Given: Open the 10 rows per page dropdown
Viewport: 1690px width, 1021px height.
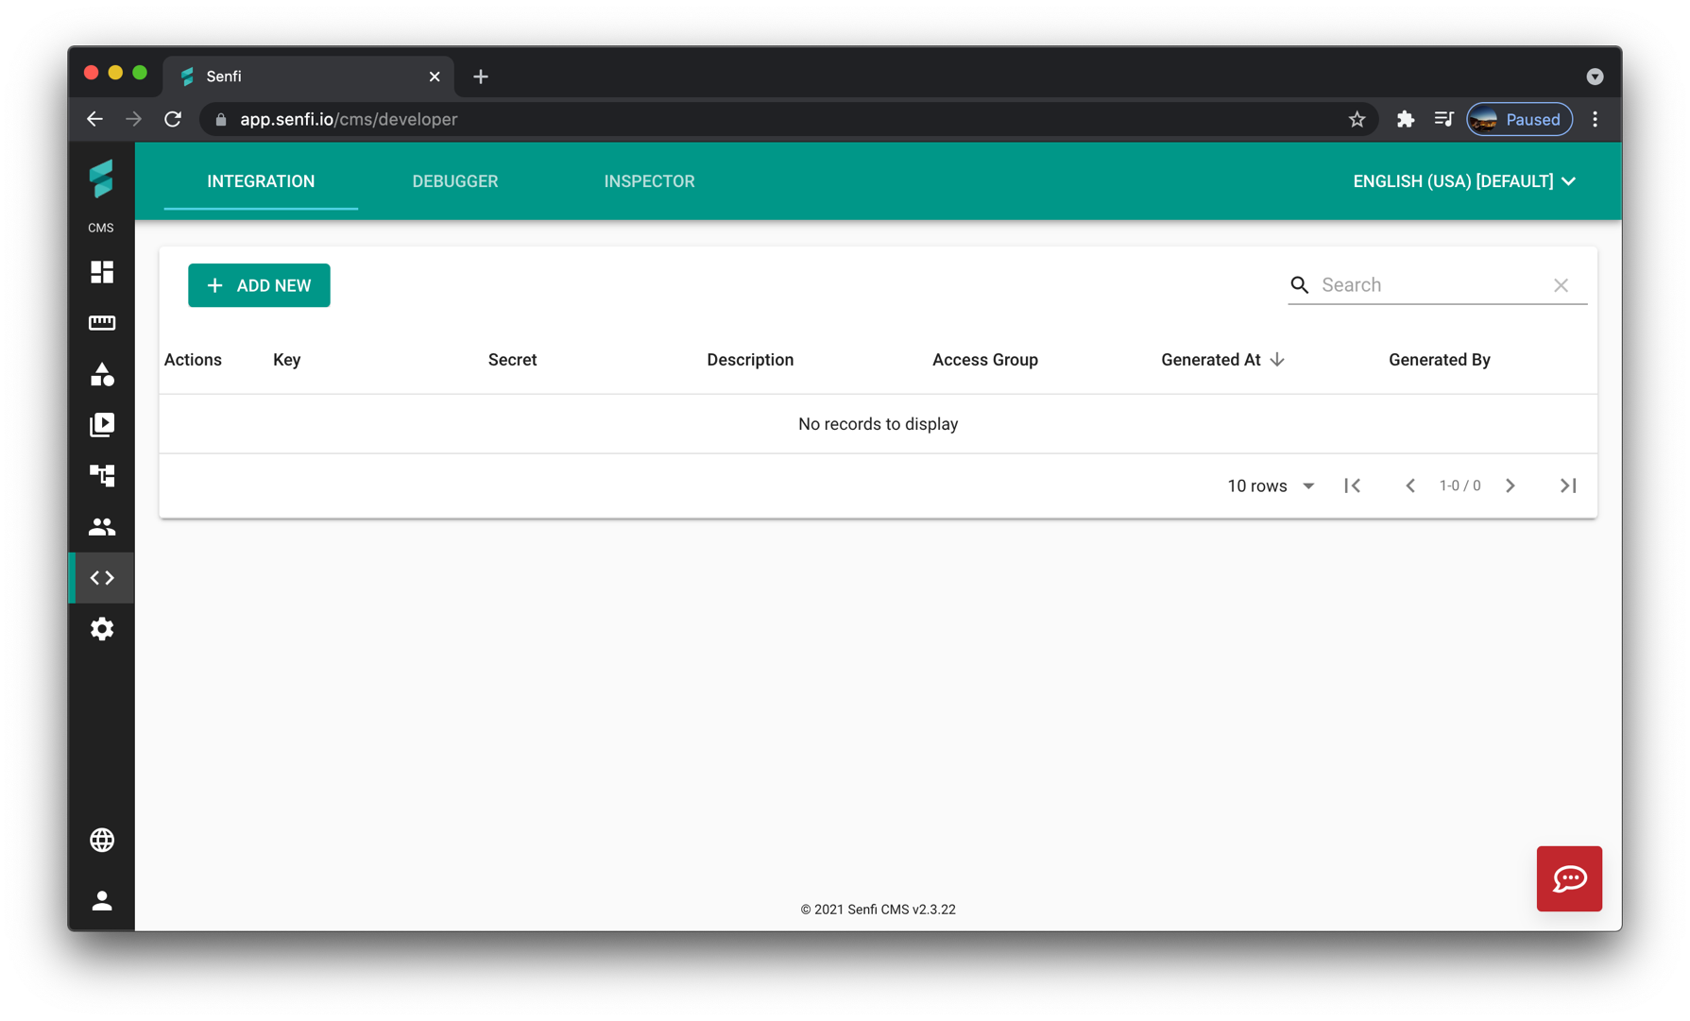Looking at the screenshot, I should click(x=1271, y=485).
